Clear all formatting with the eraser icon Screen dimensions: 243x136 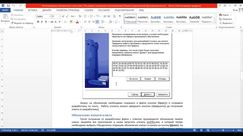(80, 16)
